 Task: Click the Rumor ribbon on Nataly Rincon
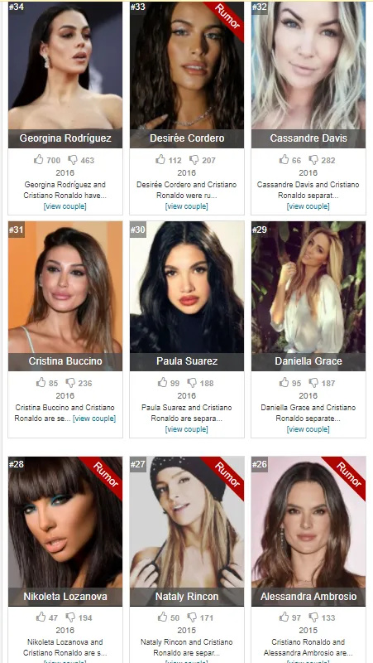point(228,475)
